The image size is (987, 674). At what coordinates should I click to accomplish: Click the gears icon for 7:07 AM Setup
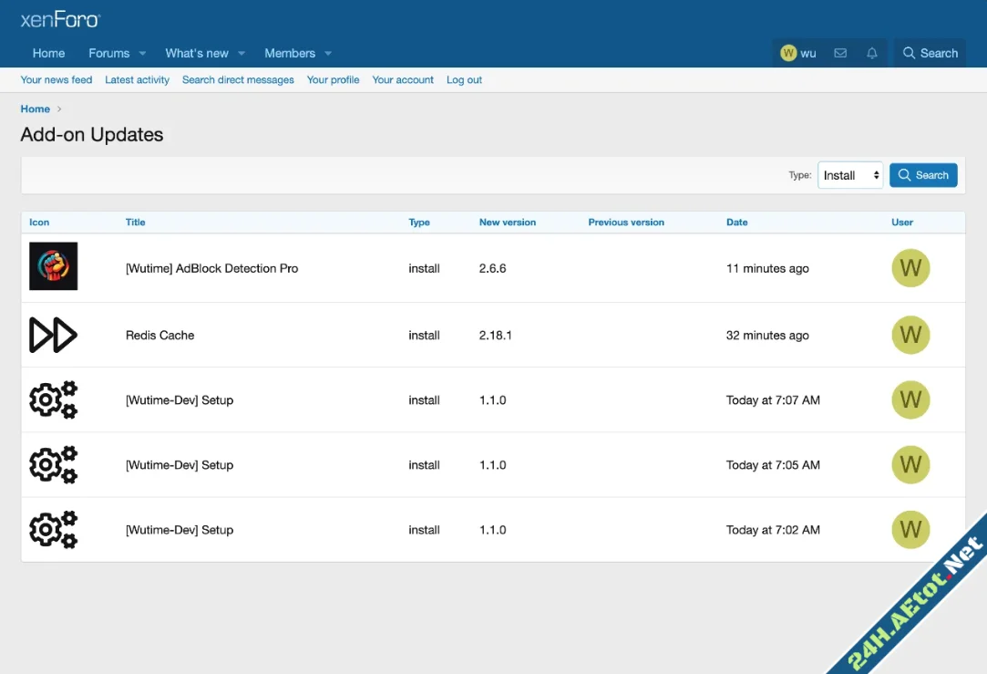coord(53,399)
